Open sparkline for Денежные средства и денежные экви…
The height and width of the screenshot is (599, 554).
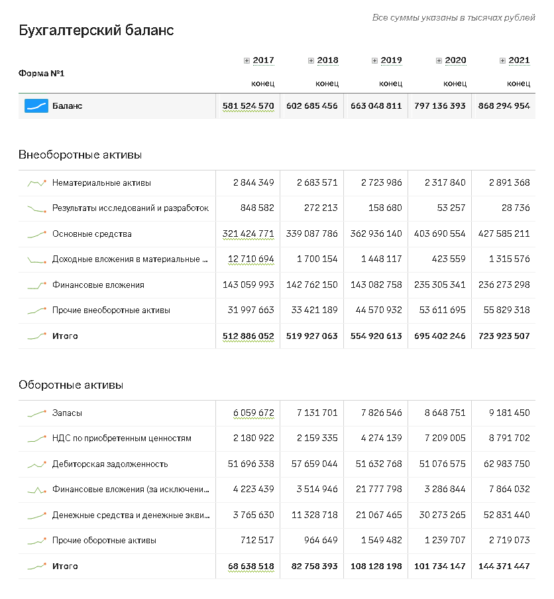point(36,515)
